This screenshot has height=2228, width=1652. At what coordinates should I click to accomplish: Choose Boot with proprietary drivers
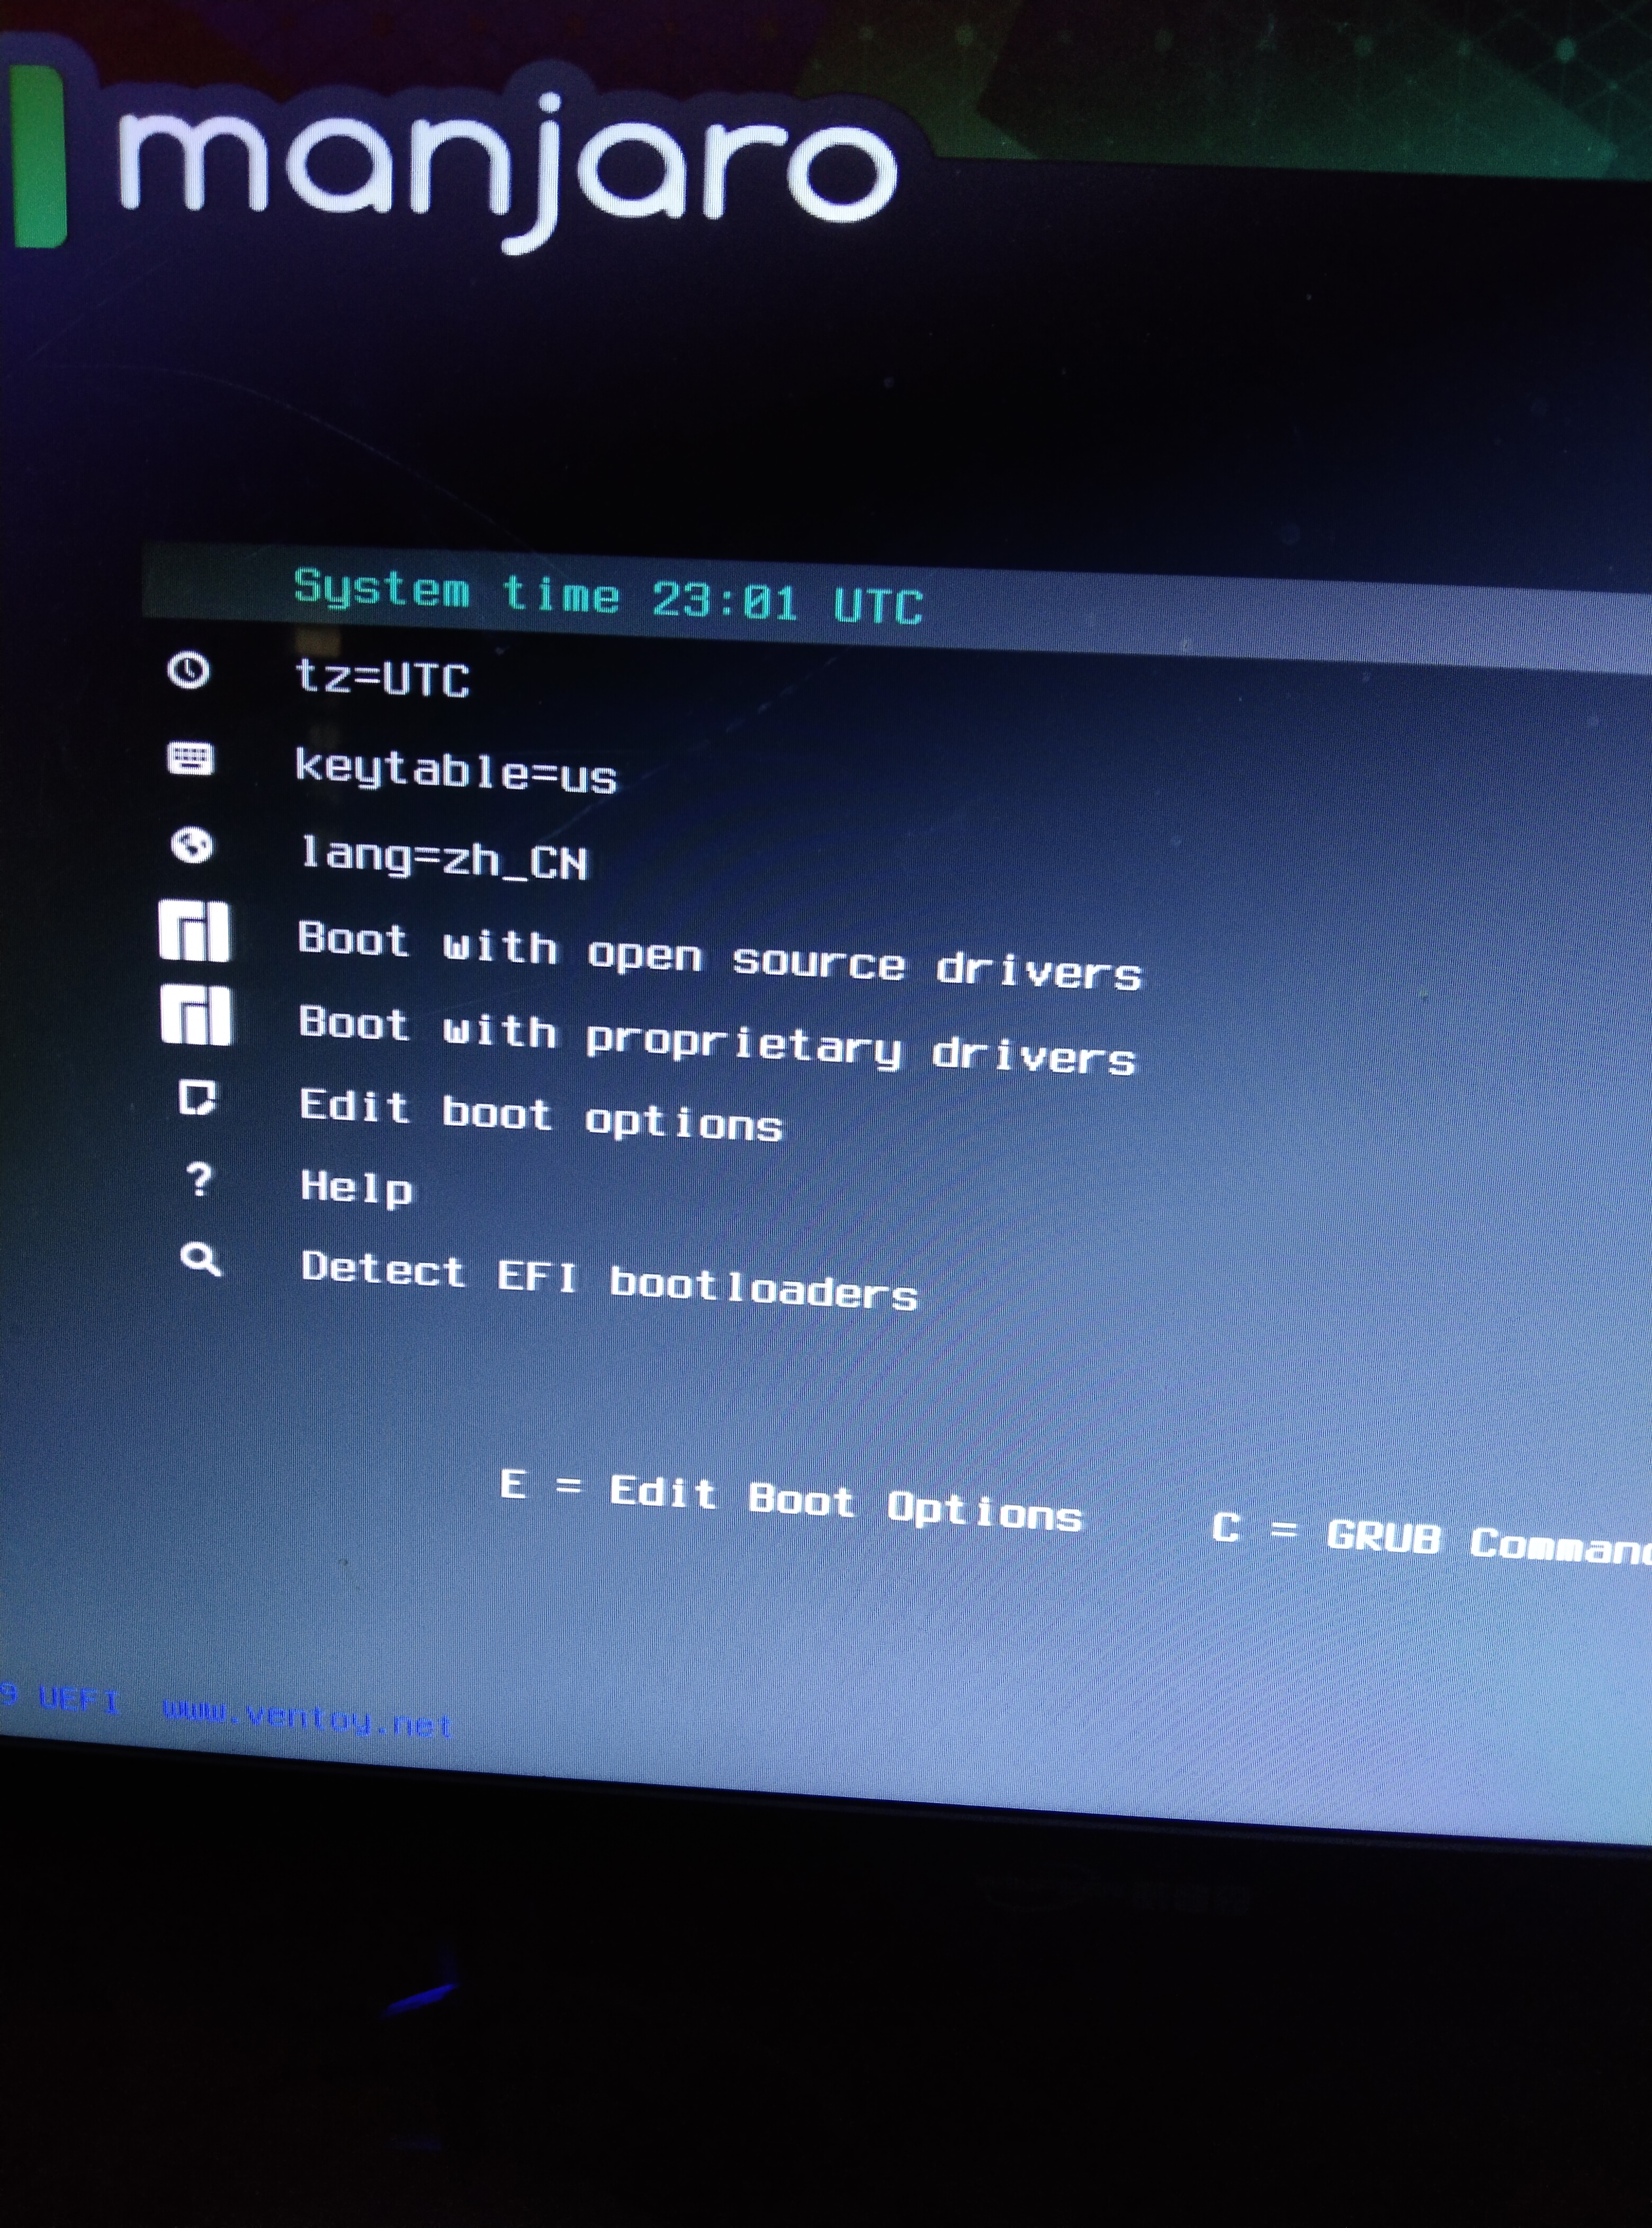pos(717,1040)
